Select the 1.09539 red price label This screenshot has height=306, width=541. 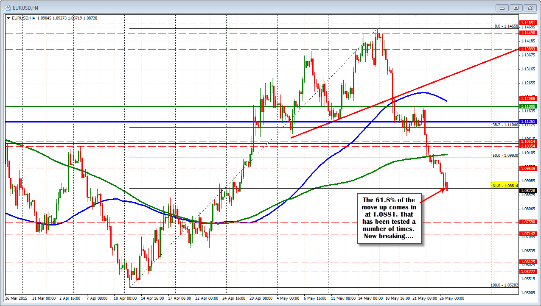[528, 168]
